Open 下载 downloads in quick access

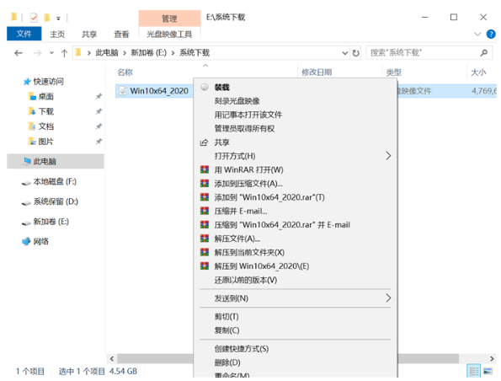click(46, 111)
